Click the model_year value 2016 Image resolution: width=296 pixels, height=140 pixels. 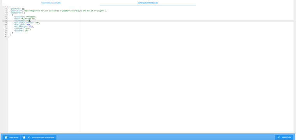coord(28,24)
